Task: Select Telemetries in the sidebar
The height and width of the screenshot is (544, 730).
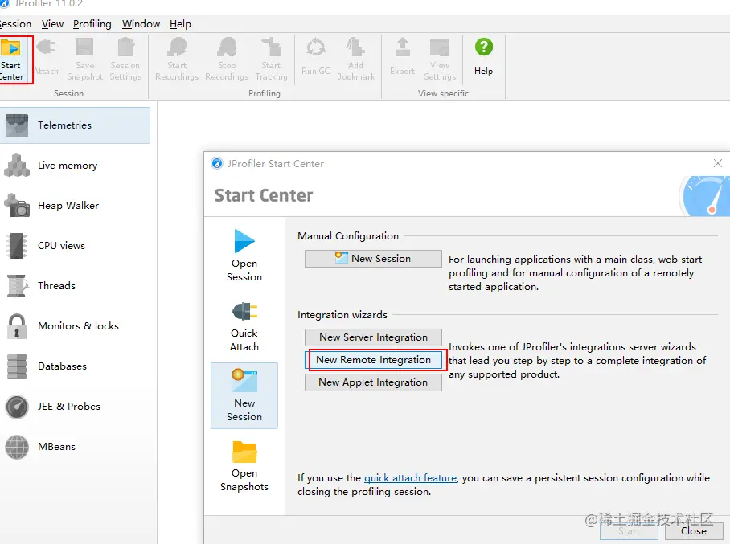Action: click(75, 125)
